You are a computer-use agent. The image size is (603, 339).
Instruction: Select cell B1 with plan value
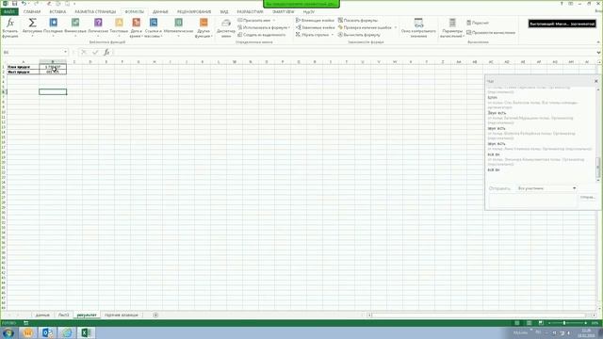(53, 67)
